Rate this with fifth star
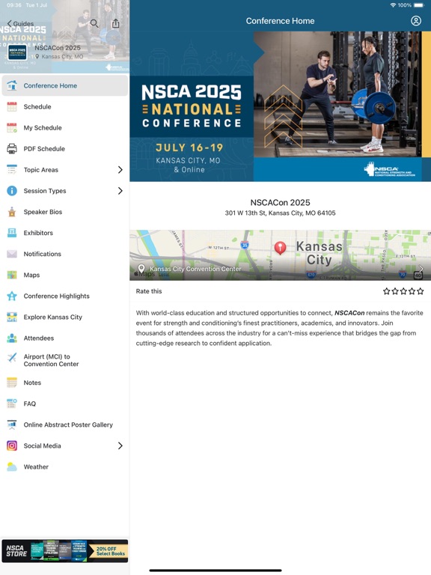 tap(420, 291)
